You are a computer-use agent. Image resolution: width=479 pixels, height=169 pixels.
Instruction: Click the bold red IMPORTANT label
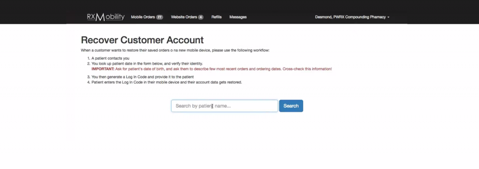tap(103, 69)
